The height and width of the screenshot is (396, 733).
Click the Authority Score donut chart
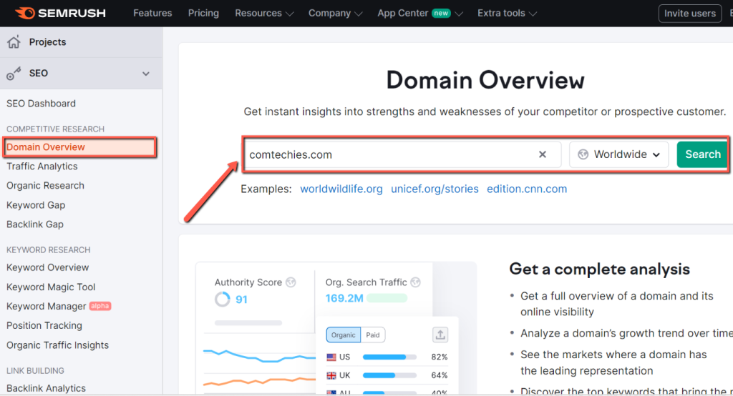pos(223,300)
